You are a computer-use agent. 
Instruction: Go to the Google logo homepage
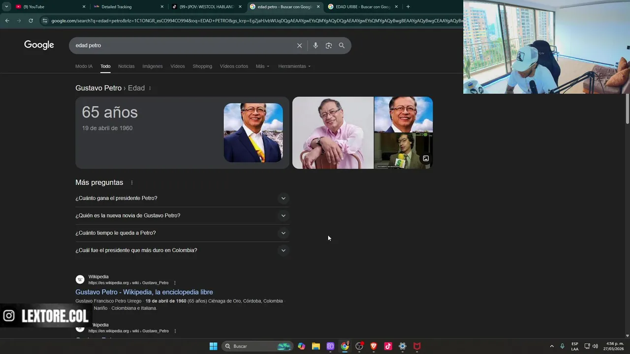click(x=39, y=45)
